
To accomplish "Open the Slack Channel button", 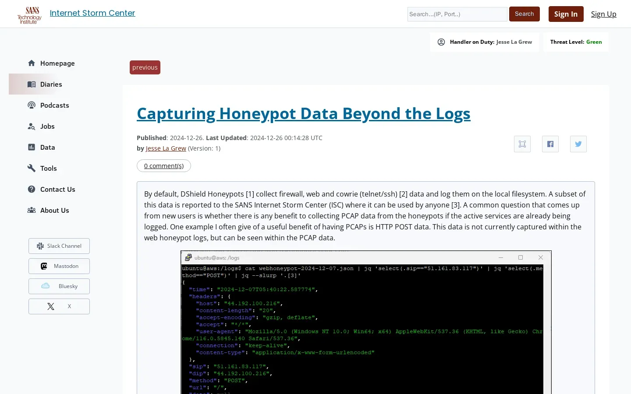I will 59,246.
